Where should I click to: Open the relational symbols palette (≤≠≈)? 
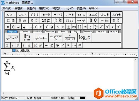click(11, 15)
